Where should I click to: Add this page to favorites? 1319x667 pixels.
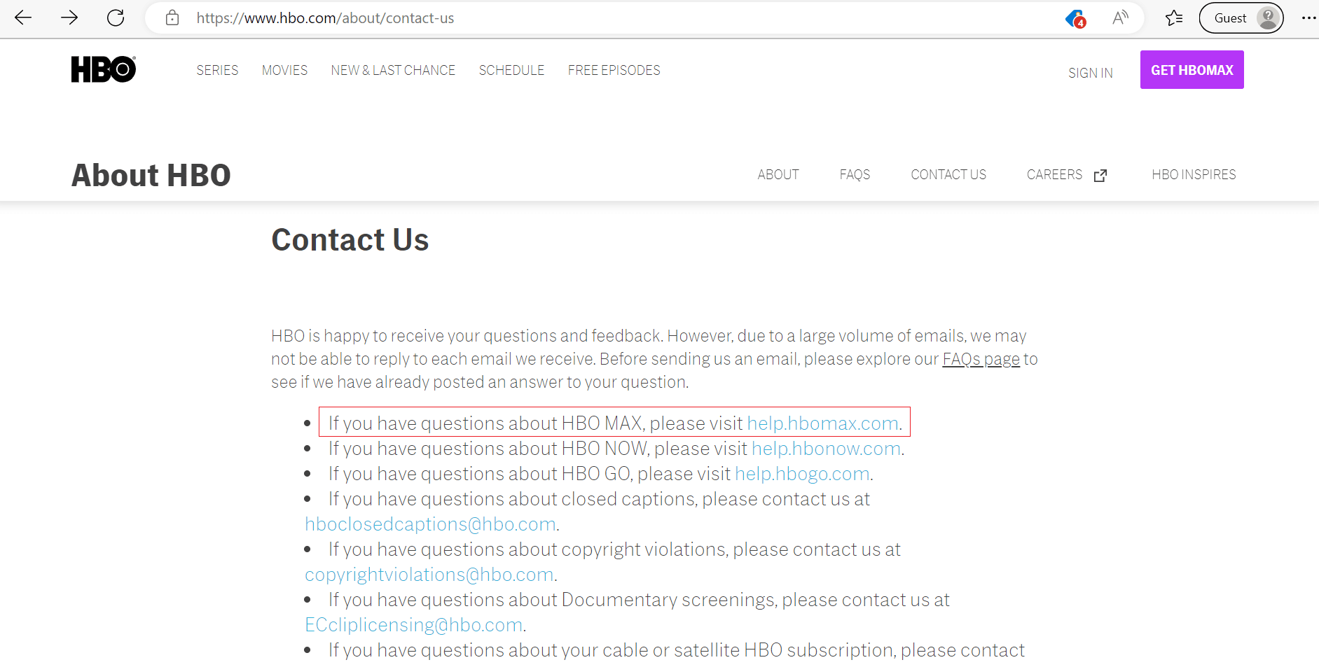1174,17
